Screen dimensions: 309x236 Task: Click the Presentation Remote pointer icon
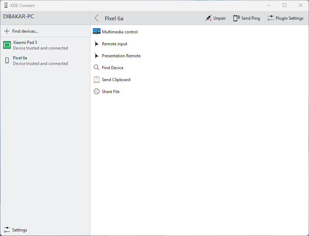pos(96,56)
